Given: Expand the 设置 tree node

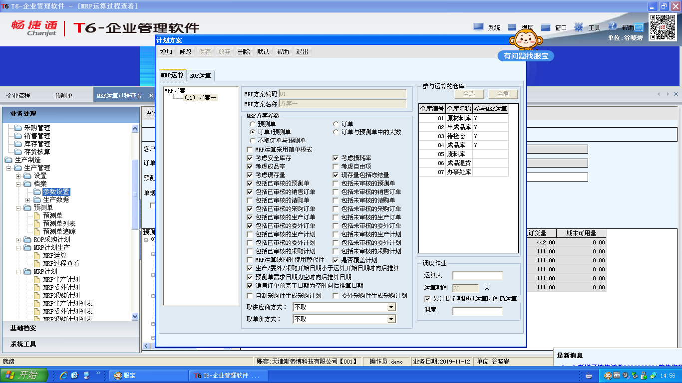Looking at the screenshot, I should pyautogui.click(x=18, y=176).
